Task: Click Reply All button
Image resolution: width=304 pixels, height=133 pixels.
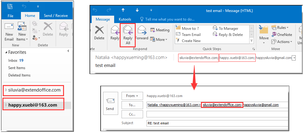Action: 128,35
